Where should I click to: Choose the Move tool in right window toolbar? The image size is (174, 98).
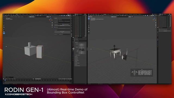click(x=89, y=22)
